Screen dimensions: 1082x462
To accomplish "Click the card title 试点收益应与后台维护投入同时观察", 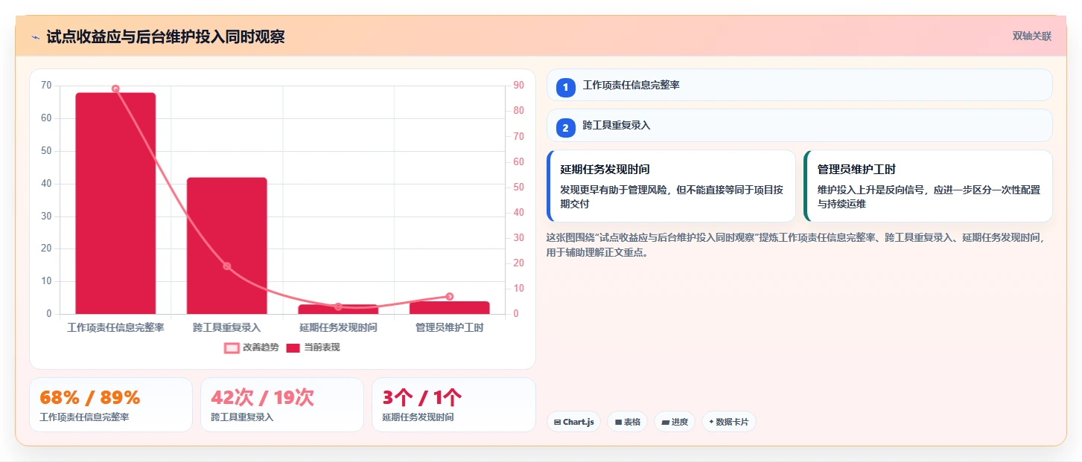I will [x=165, y=36].
